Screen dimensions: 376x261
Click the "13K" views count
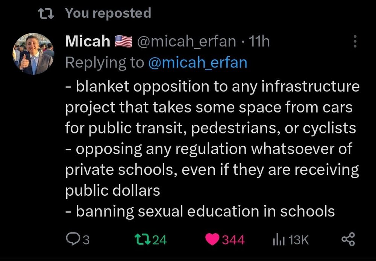[299, 240]
